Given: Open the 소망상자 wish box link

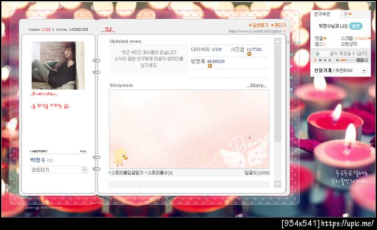Looking at the screenshot, I should click(349, 44).
